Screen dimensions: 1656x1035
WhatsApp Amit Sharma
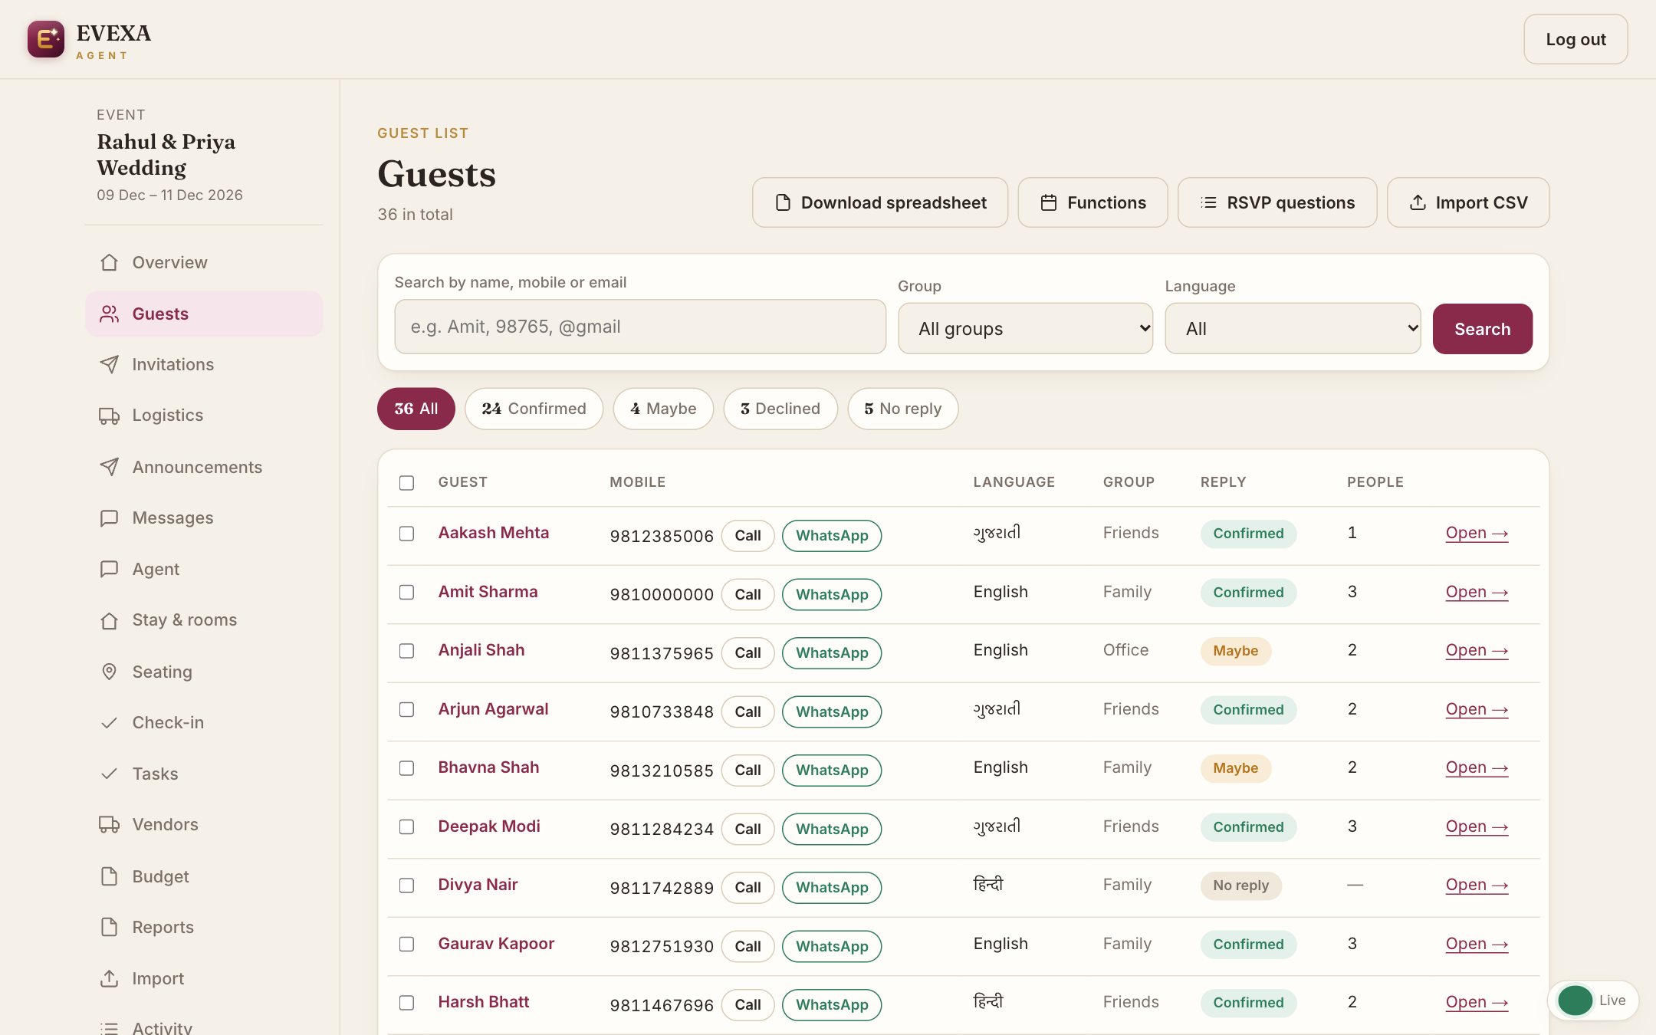832,594
